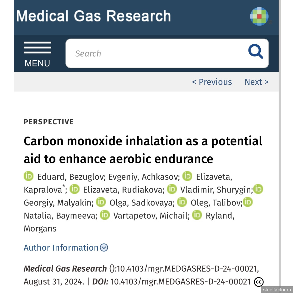Open ORCID iD icon before Elizaveta Rudiakova
The width and height of the screenshot is (293, 293).
tap(75, 189)
